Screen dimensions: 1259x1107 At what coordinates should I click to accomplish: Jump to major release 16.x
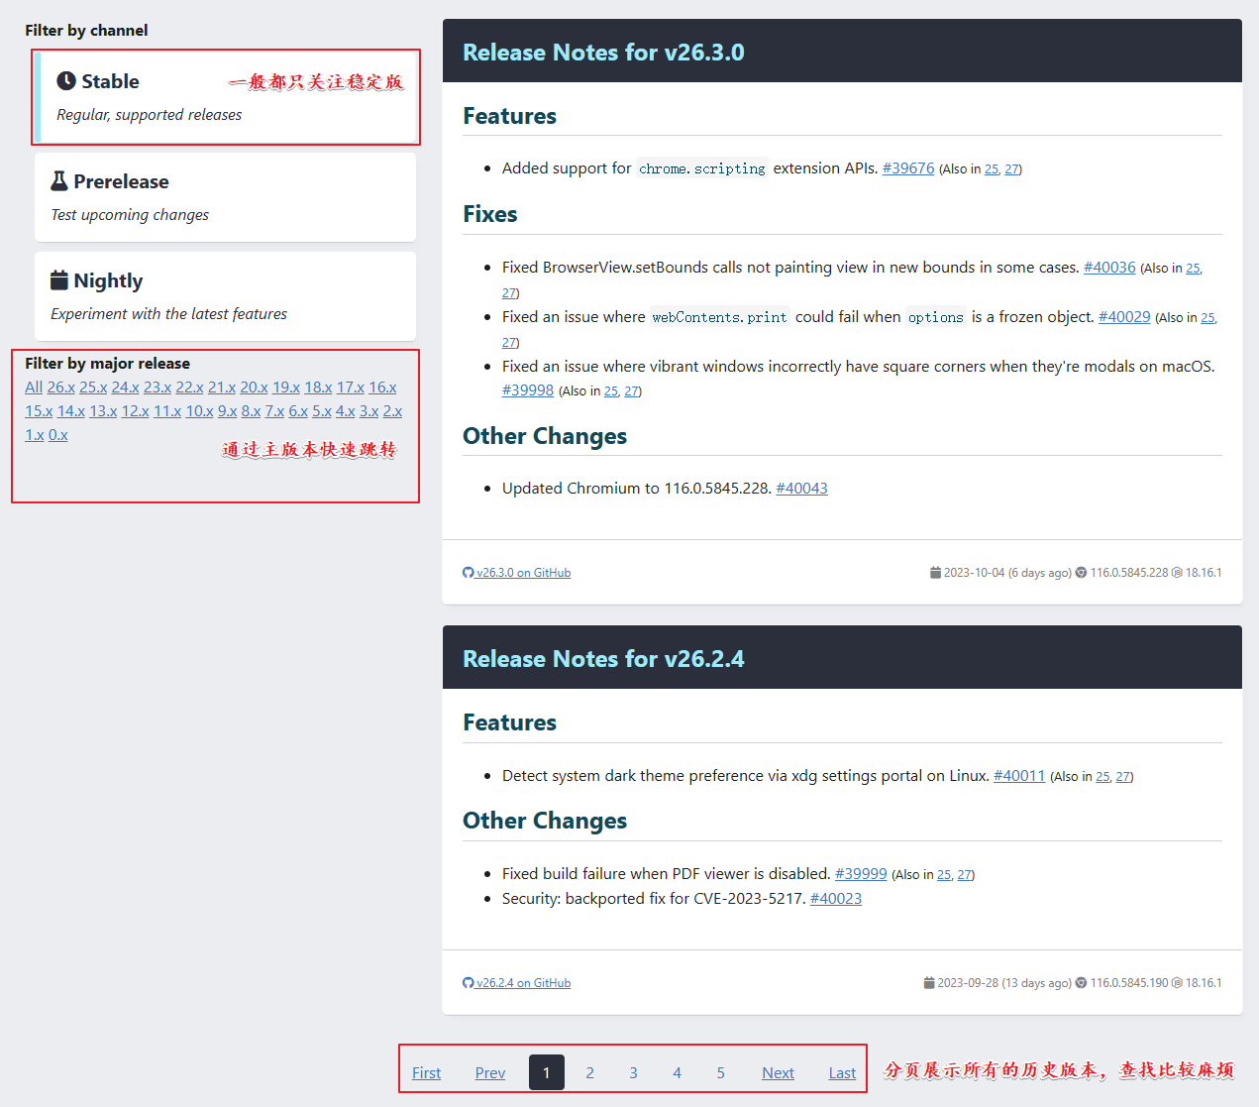[x=382, y=387]
